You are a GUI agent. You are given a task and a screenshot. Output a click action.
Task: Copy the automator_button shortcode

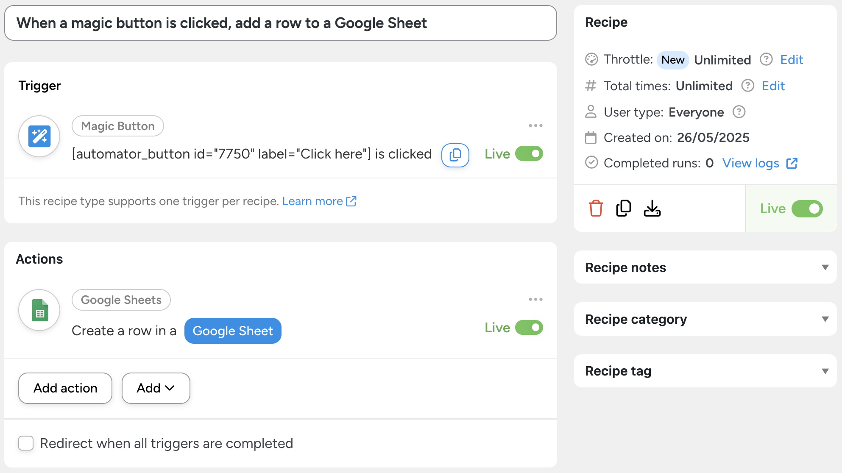pos(455,155)
